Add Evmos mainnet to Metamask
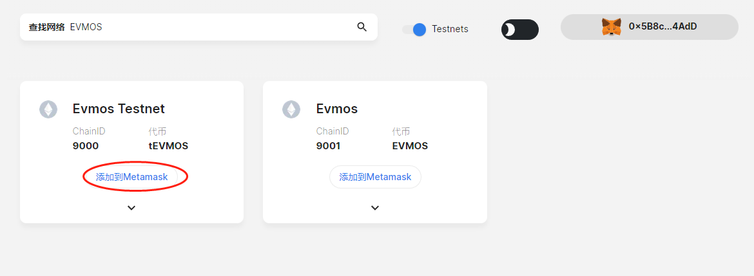This screenshot has width=754, height=276. tap(375, 177)
